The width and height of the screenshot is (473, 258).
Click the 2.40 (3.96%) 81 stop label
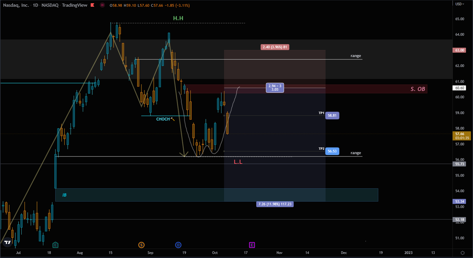[x=275, y=47]
